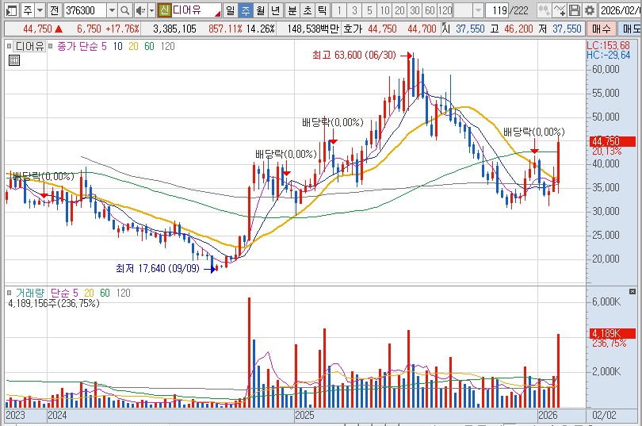Choose the 5 interval button
This screenshot has height=426, width=642.
tap(369, 10)
